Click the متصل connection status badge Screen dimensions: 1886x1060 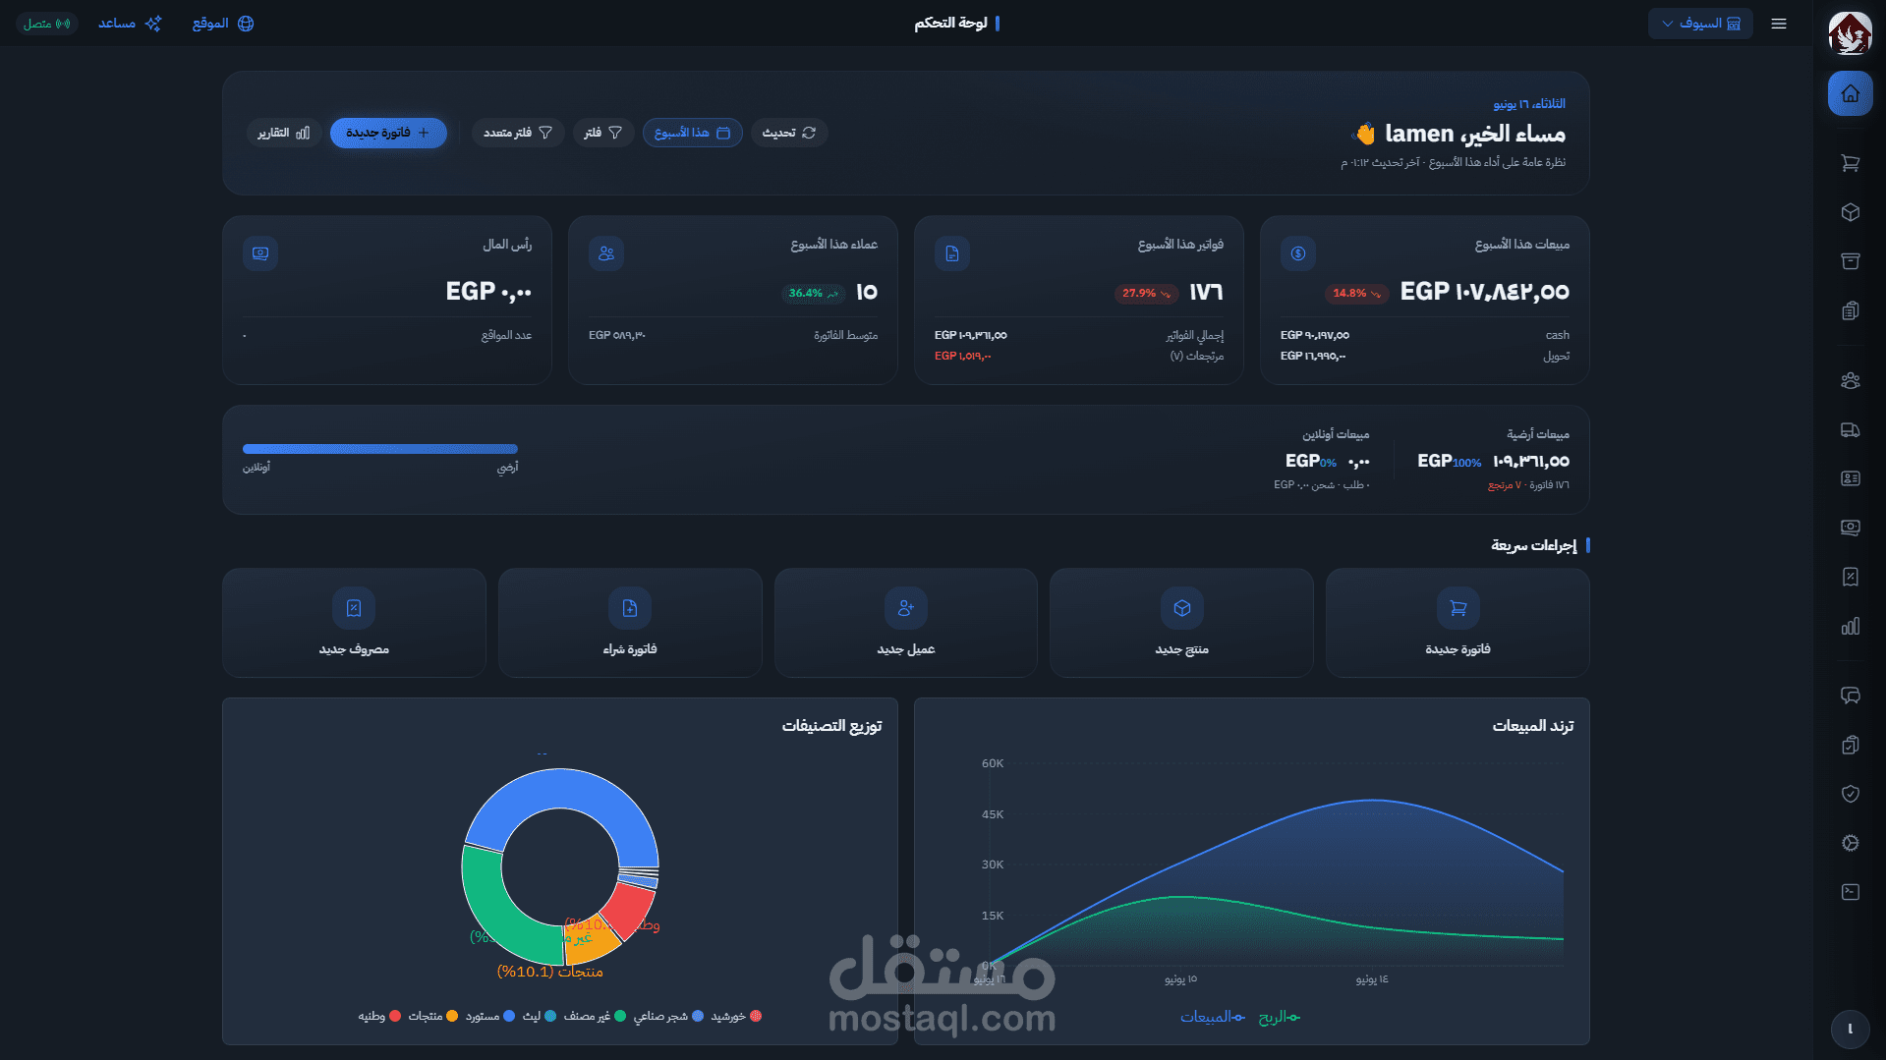point(46,24)
